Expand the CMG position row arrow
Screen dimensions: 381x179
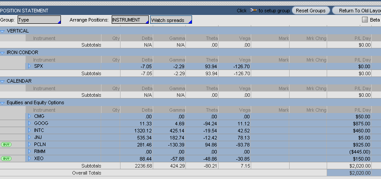(30, 116)
